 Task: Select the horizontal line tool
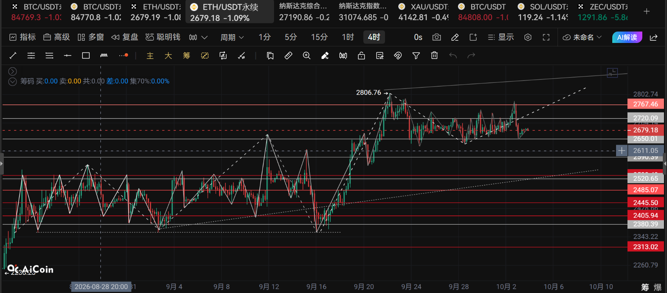click(x=68, y=56)
